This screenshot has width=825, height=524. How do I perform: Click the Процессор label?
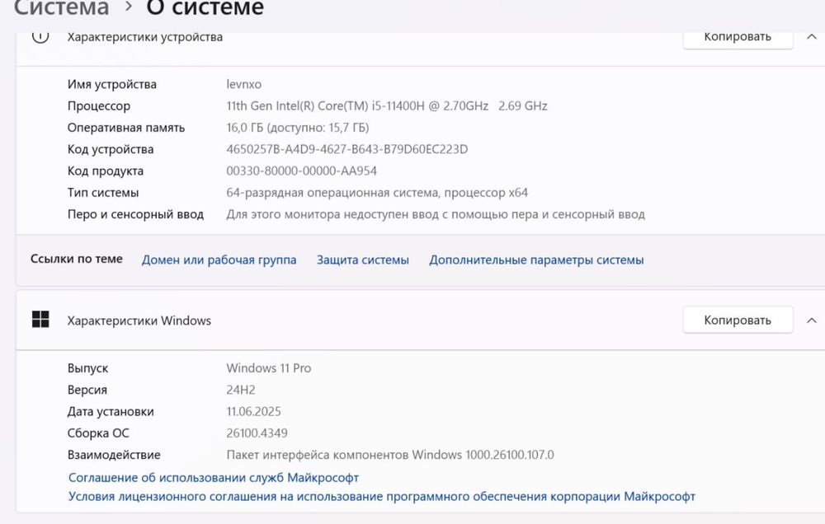point(98,106)
